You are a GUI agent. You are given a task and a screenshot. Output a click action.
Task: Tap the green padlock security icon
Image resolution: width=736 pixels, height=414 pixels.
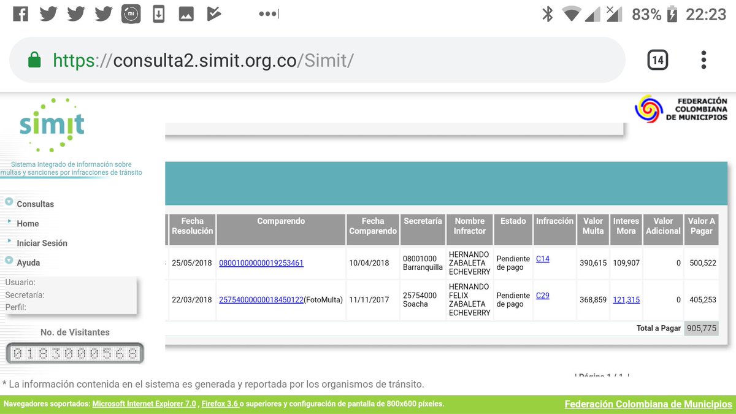34,60
